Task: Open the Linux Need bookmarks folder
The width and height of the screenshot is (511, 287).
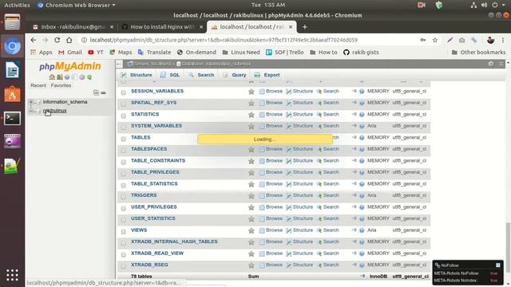Action: [241, 52]
